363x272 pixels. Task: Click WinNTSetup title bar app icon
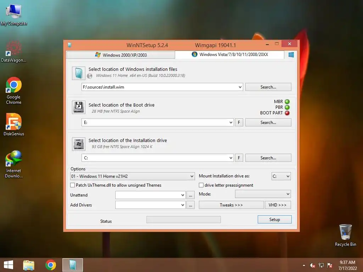pyautogui.click(x=69, y=45)
